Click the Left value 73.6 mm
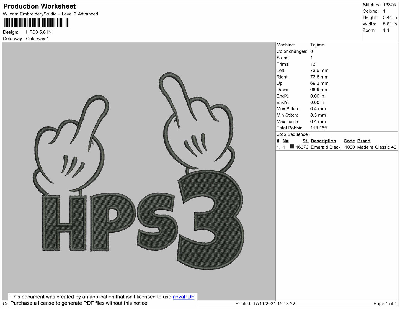 pyautogui.click(x=319, y=70)
